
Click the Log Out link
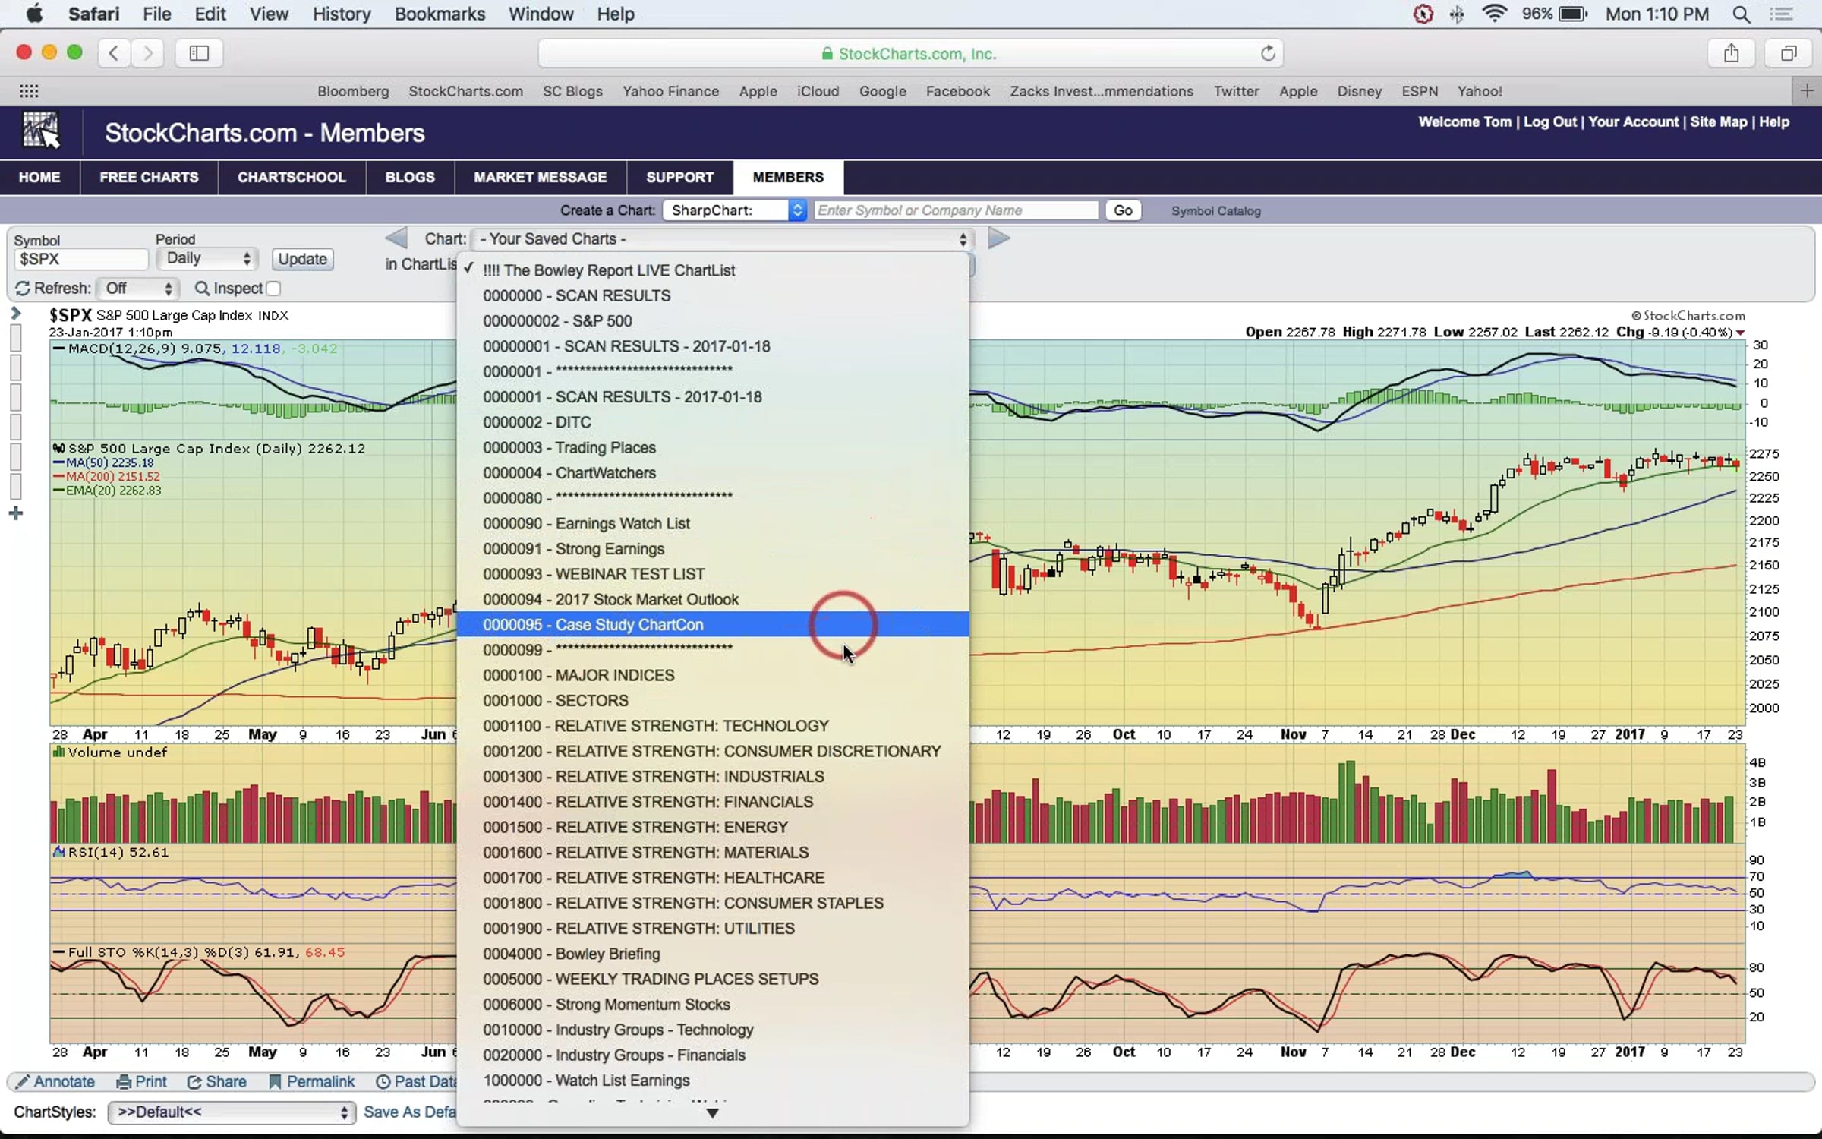[1549, 121]
